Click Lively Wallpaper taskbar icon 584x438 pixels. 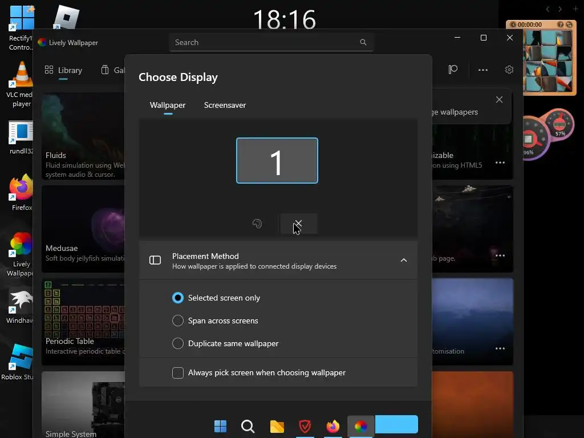click(x=360, y=426)
